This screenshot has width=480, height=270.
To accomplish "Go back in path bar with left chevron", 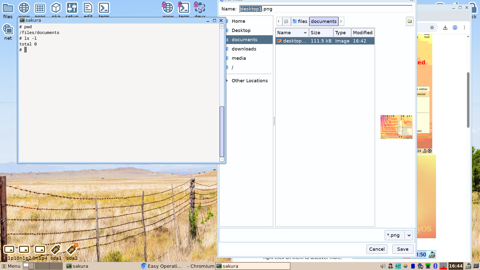I will (279, 21).
